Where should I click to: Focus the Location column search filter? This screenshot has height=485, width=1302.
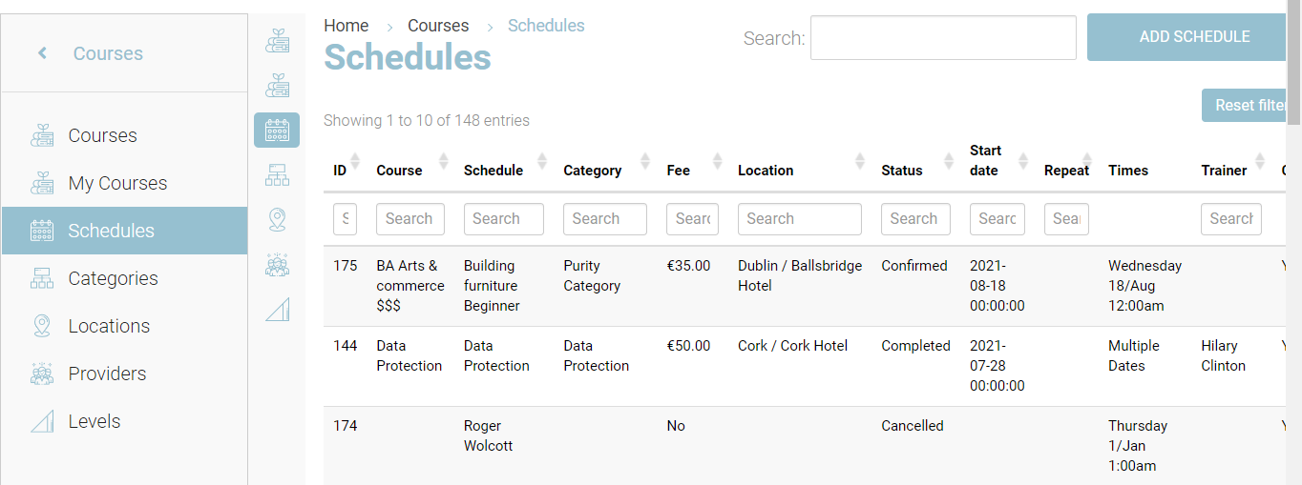click(x=799, y=219)
